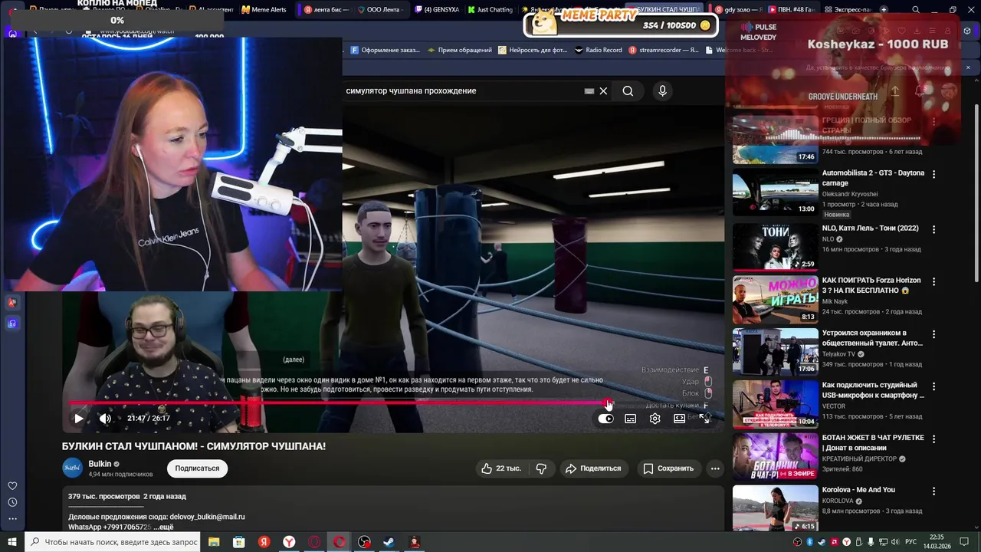This screenshot has height=552, width=981.
Task: Open Korolova - Me And You title
Action: [x=858, y=490]
